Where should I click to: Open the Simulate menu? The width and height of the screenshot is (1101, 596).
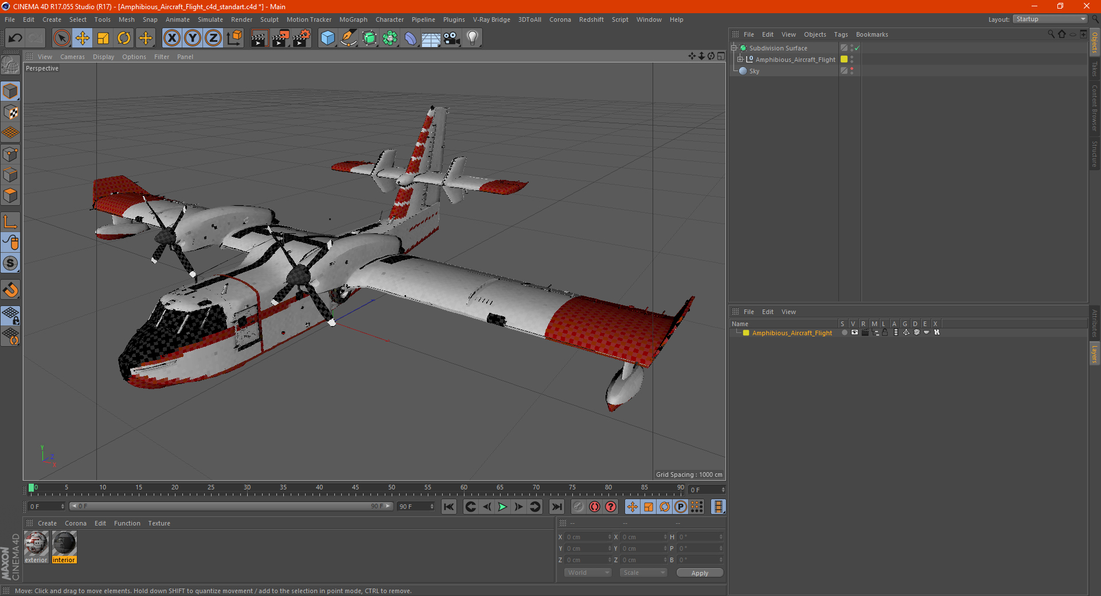[x=210, y=19]
